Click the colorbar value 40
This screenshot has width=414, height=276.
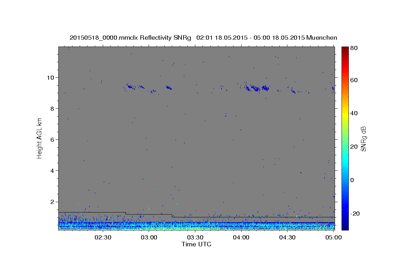(x=354, y=113)
